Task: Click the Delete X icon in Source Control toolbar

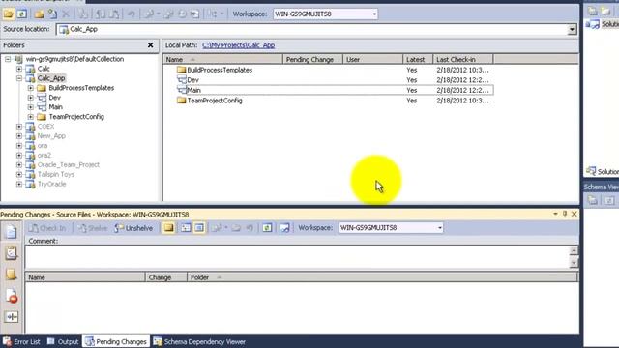Action: (x=66, y=14)
